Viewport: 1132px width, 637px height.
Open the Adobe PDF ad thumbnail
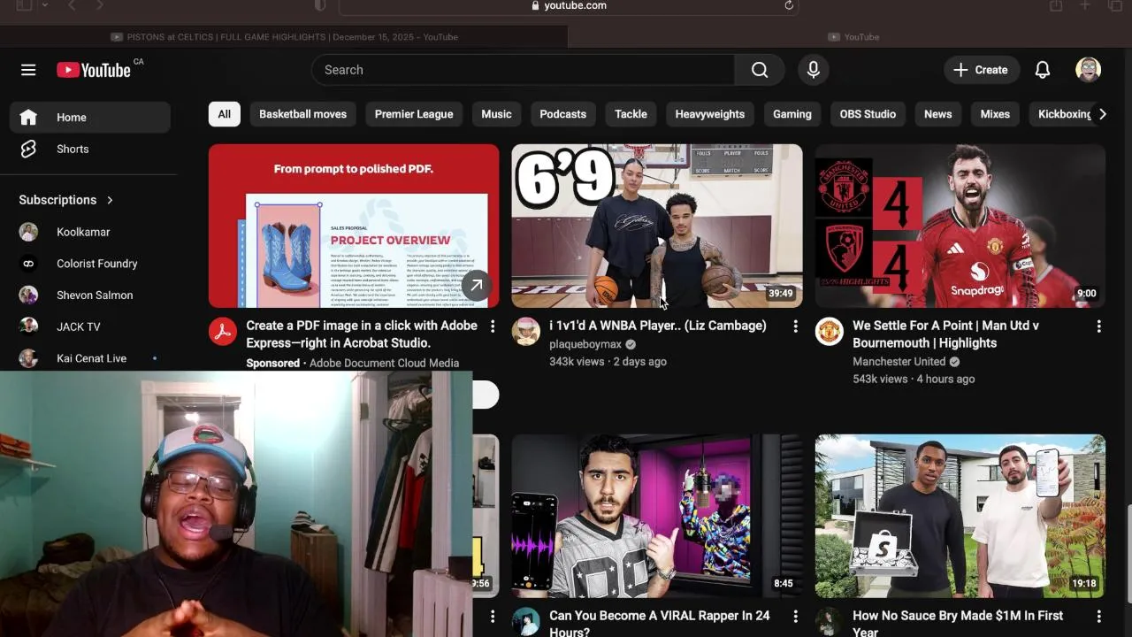coord(354,226)
